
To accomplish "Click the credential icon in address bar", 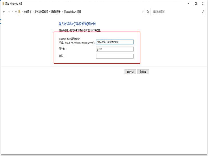I will (x=19, y=12).
